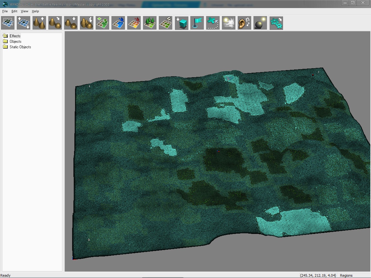371x278 pixels.
Task: Select the grid selection tool icon
Action: pos(8,23)
